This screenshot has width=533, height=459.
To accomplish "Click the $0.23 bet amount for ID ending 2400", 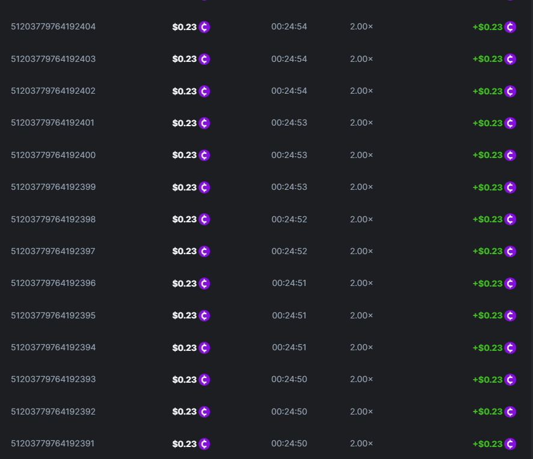I will coord(185,155).
